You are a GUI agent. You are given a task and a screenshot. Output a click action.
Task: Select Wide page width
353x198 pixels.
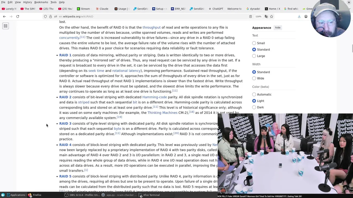[254, 78]
